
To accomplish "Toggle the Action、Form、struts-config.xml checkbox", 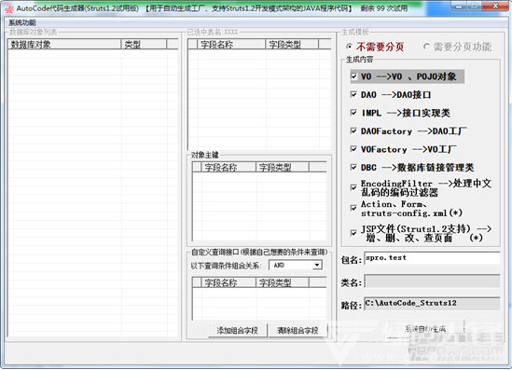I will (353, 208).
